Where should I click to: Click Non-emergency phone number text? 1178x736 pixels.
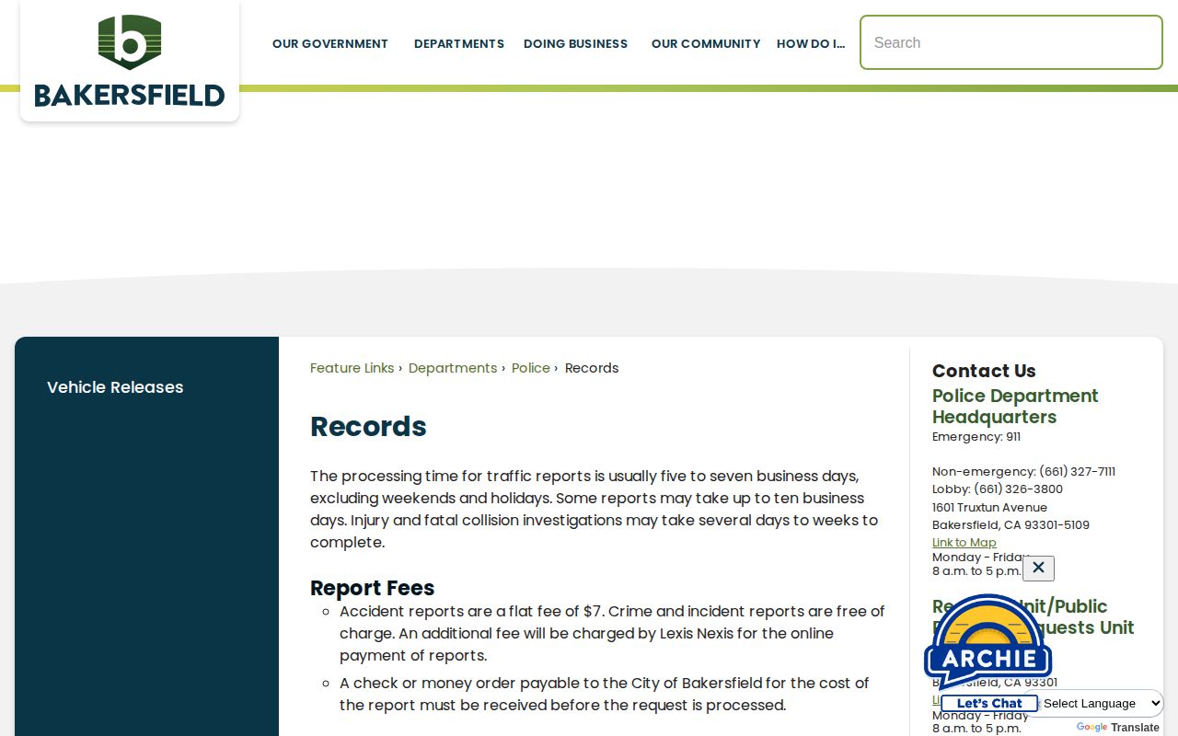point(1023,472)
